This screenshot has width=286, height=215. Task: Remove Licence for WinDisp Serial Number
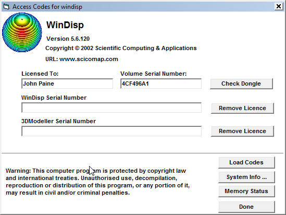[242, 108]
